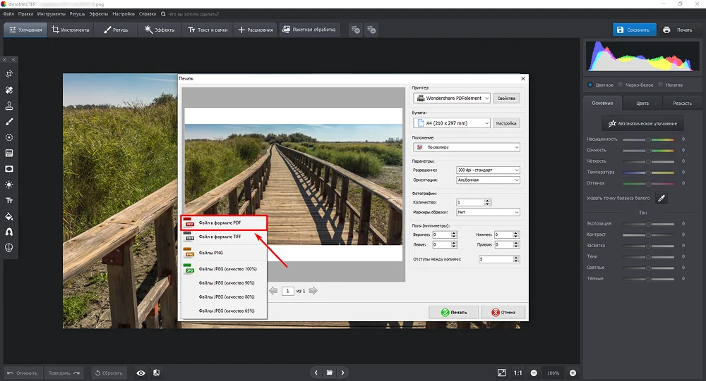Viewport: 706px width, 381px height.
Task: Click the eye preview icon in bottom bar
Action: 140,373
